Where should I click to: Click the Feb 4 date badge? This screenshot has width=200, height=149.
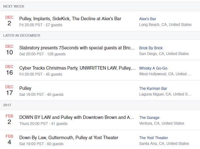(9, 140)
